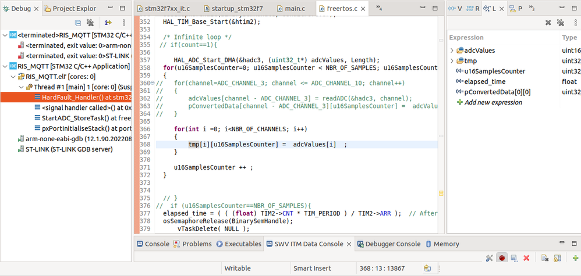Show hidden editor tabs list
581x276 pixels.
coord(378,8)
